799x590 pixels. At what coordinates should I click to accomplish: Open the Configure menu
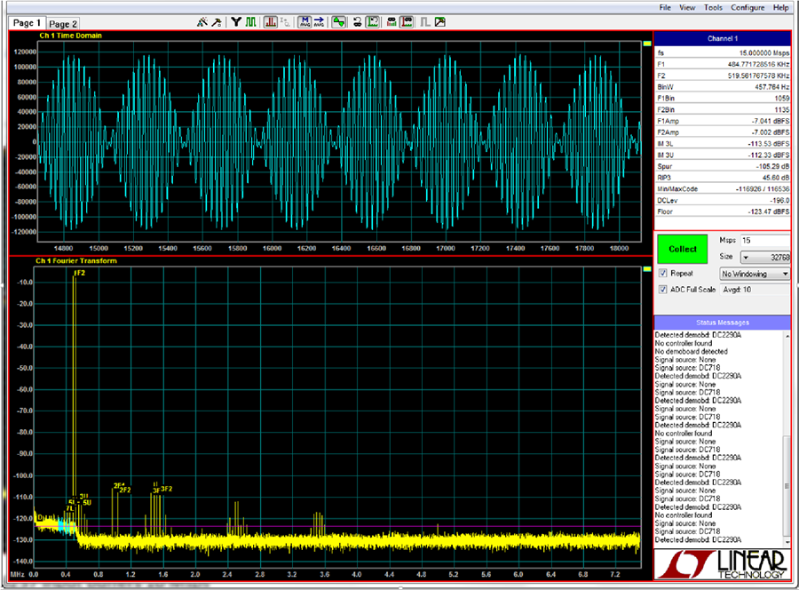tap(748, 8)
